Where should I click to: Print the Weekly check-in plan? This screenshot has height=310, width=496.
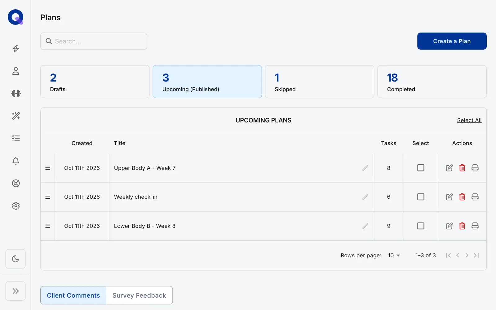[x=475, y=197]
